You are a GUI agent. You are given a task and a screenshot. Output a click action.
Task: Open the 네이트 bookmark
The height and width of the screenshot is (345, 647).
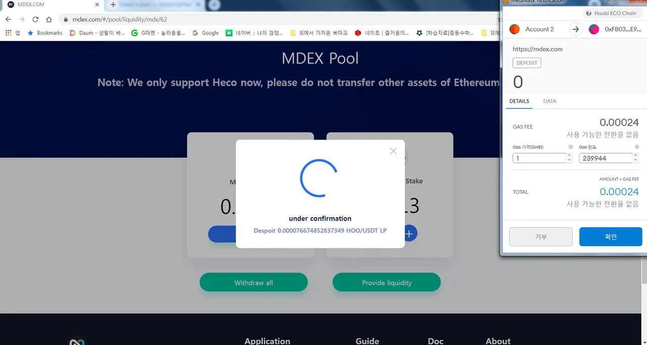coord(382,33)
